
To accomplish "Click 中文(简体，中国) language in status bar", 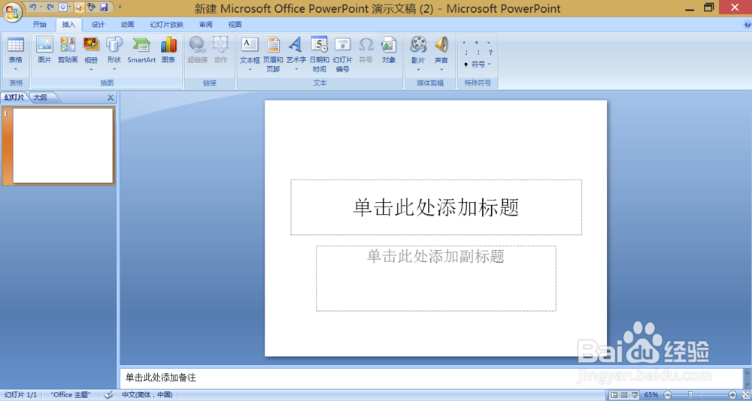I will (x=147, y=395).
